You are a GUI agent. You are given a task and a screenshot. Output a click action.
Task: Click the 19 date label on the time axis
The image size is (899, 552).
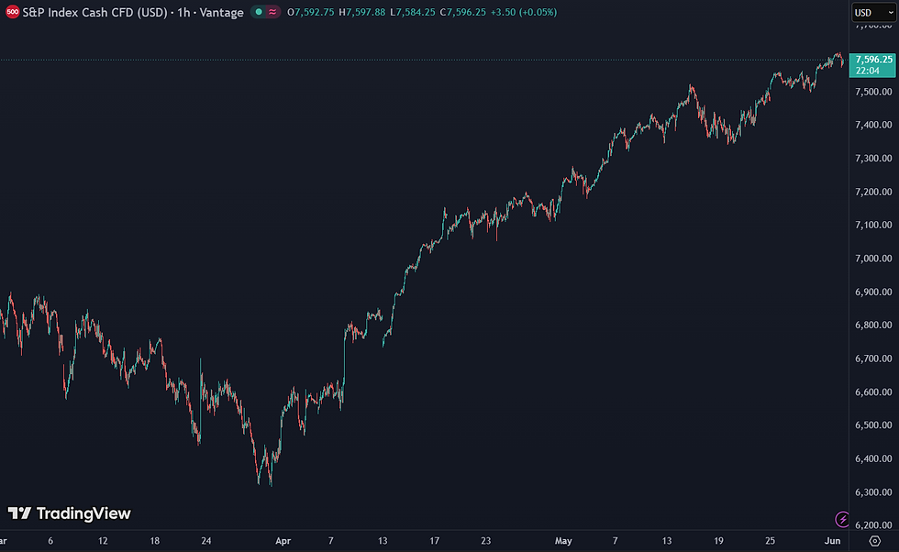(x=718, y=540)
